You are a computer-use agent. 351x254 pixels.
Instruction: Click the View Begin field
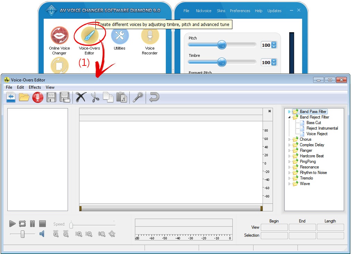[274, 227]
